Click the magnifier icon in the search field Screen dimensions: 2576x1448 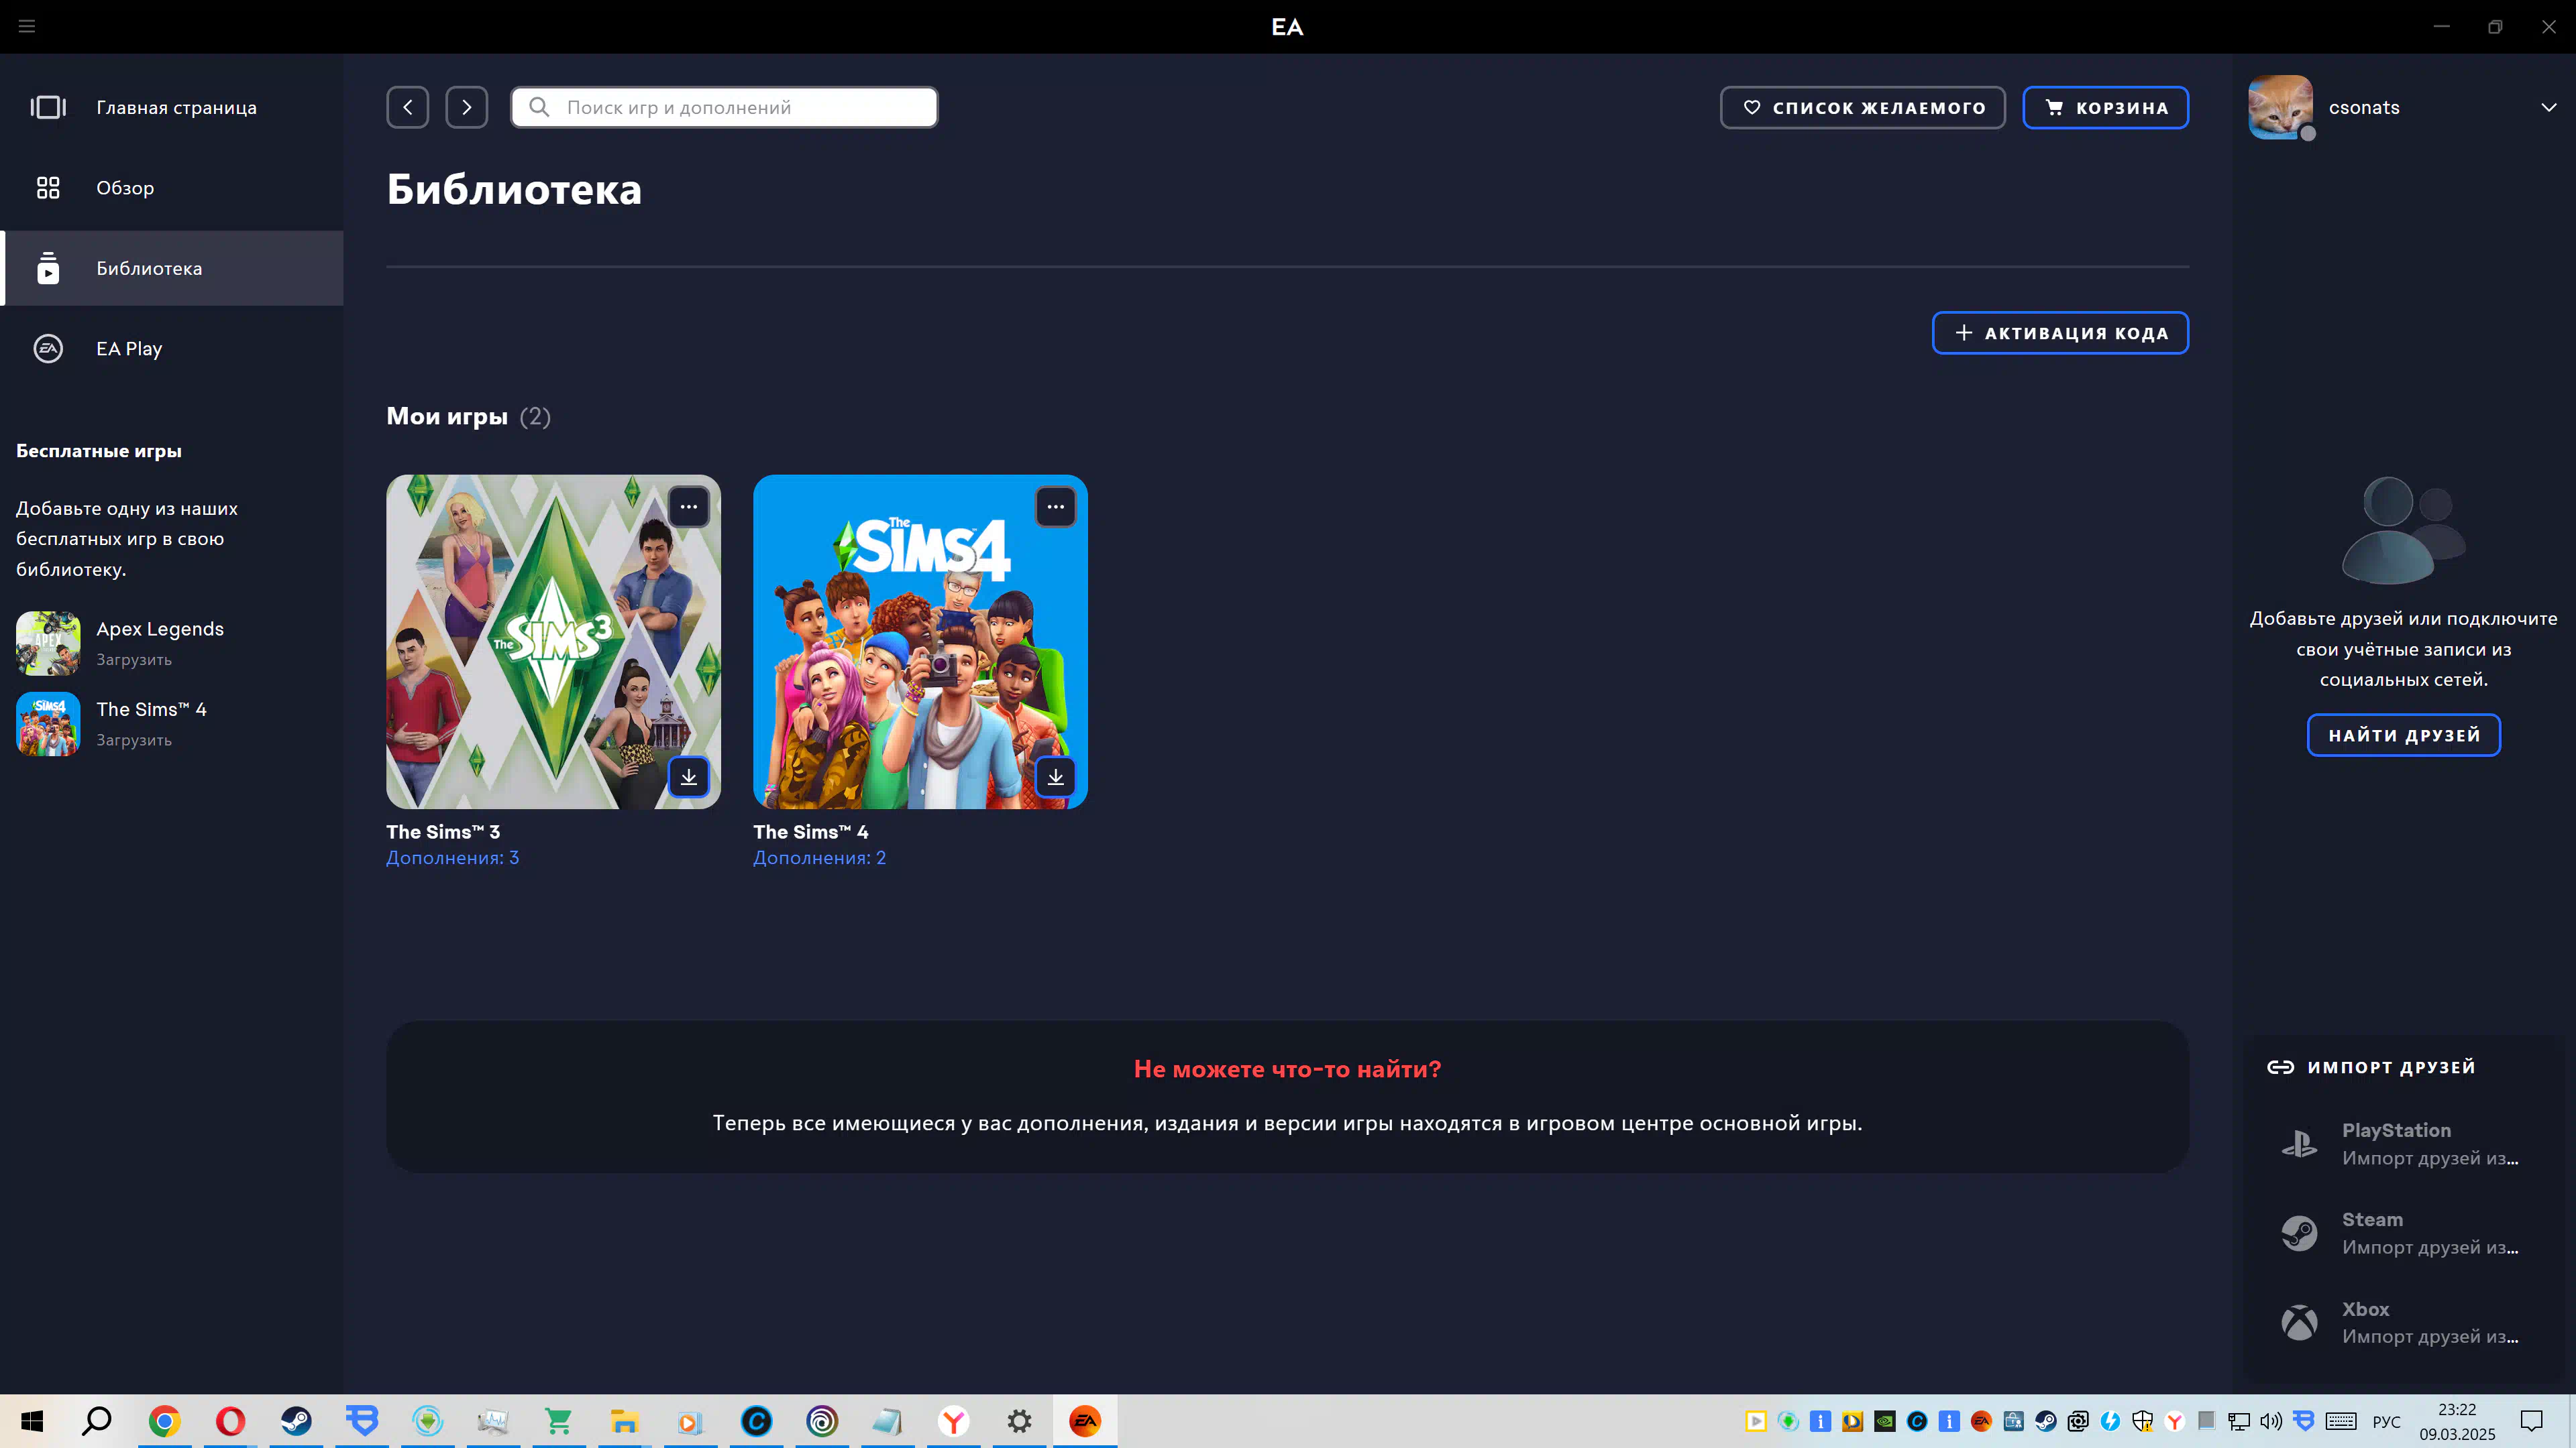pos(539,107)
